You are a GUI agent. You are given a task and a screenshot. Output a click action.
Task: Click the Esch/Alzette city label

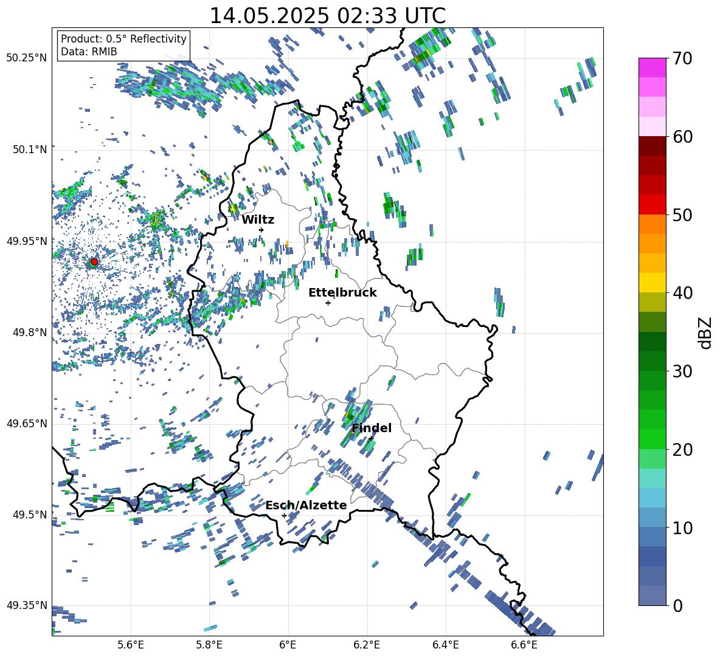click(306, 505)
